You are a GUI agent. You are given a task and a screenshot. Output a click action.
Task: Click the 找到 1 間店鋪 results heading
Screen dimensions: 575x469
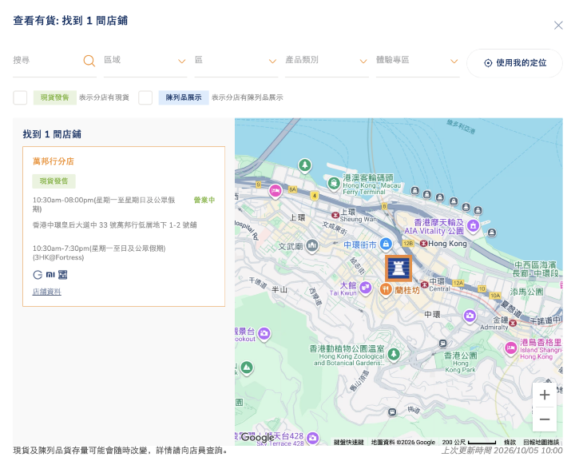(x=52, y=134)
